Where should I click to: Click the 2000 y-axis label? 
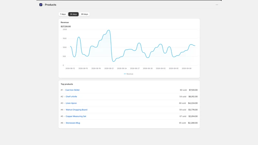[x=65, y=29]
